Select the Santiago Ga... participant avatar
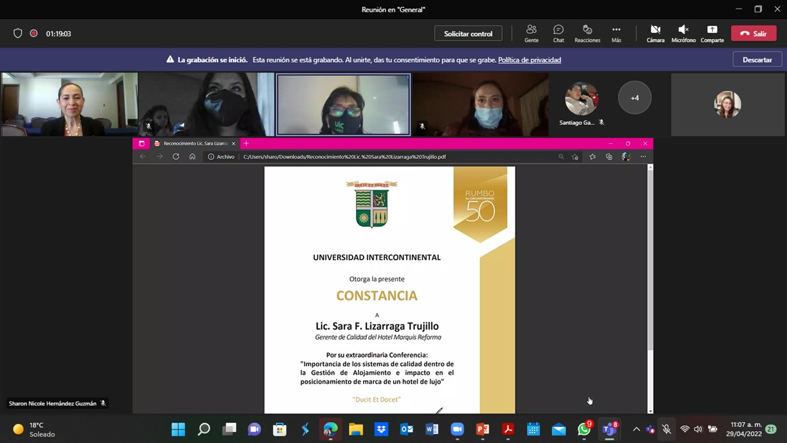 (x=581, y=99)
